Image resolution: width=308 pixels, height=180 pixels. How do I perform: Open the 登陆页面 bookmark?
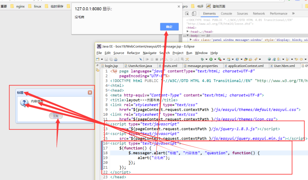coord(215,6)
